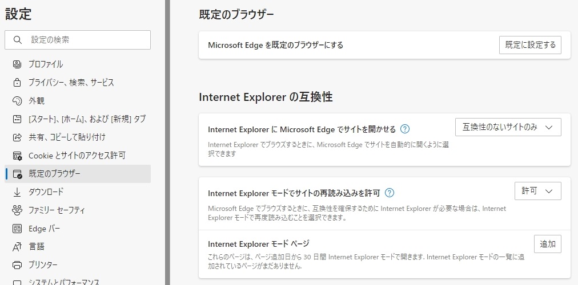Viewport: 578px width, 285px height.
Task: Click the printer icon
Action: [x=17, y=265]
